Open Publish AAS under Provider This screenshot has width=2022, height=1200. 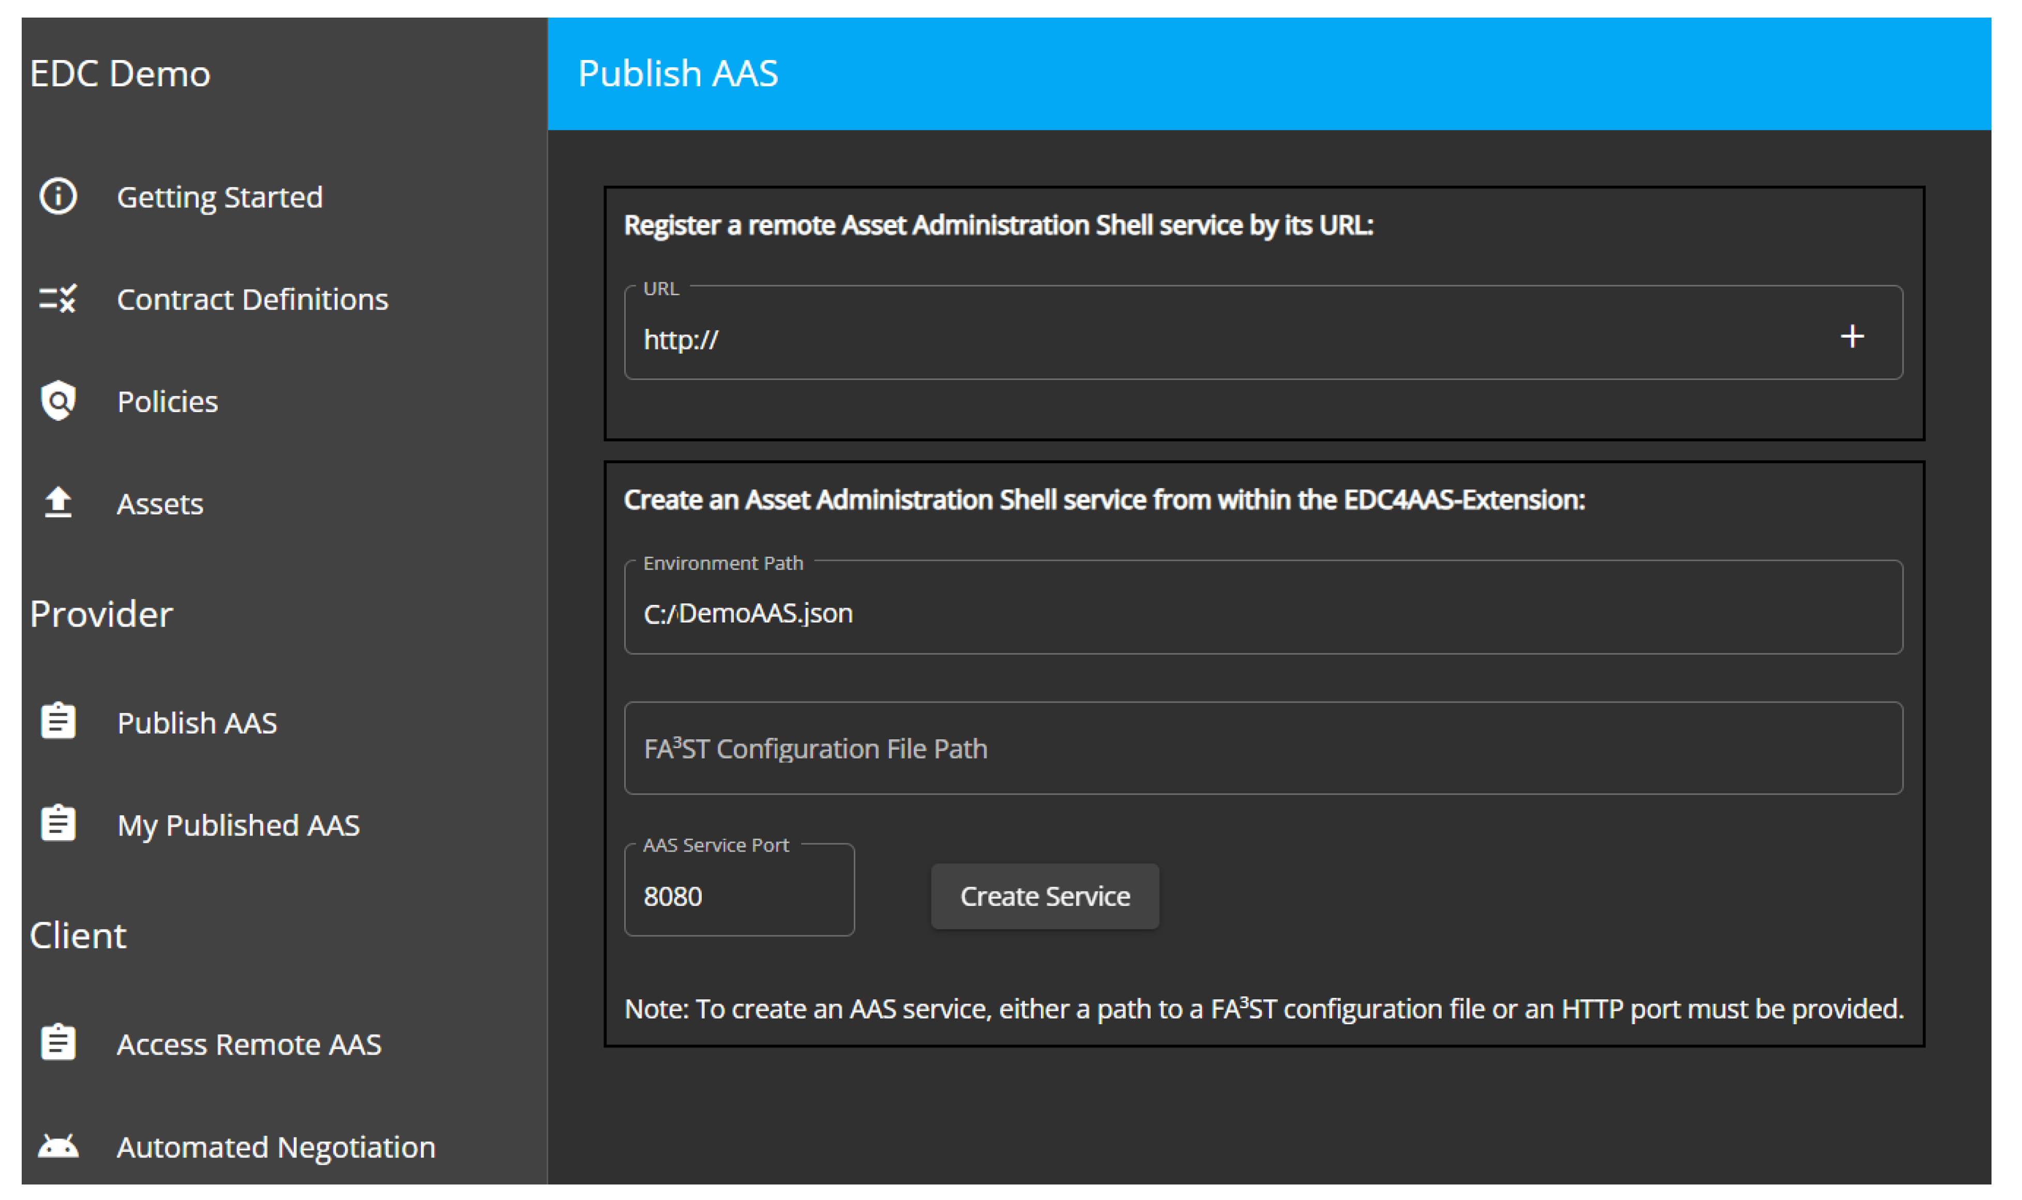[x=197, y=722]
